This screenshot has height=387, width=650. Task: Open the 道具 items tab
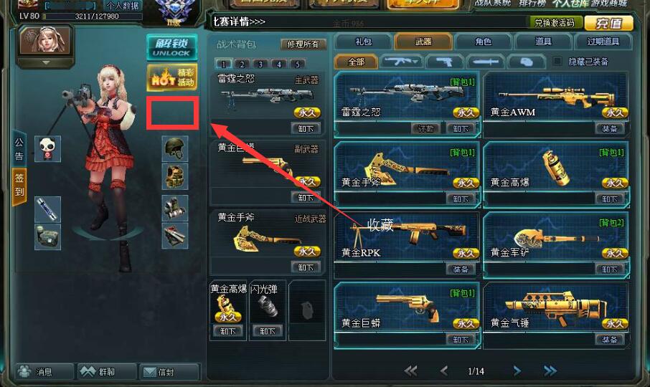[543, 42]
